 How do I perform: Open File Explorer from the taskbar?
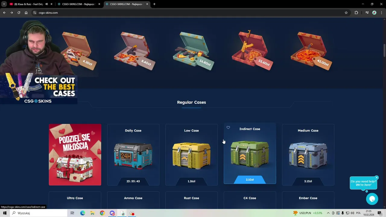92,213
